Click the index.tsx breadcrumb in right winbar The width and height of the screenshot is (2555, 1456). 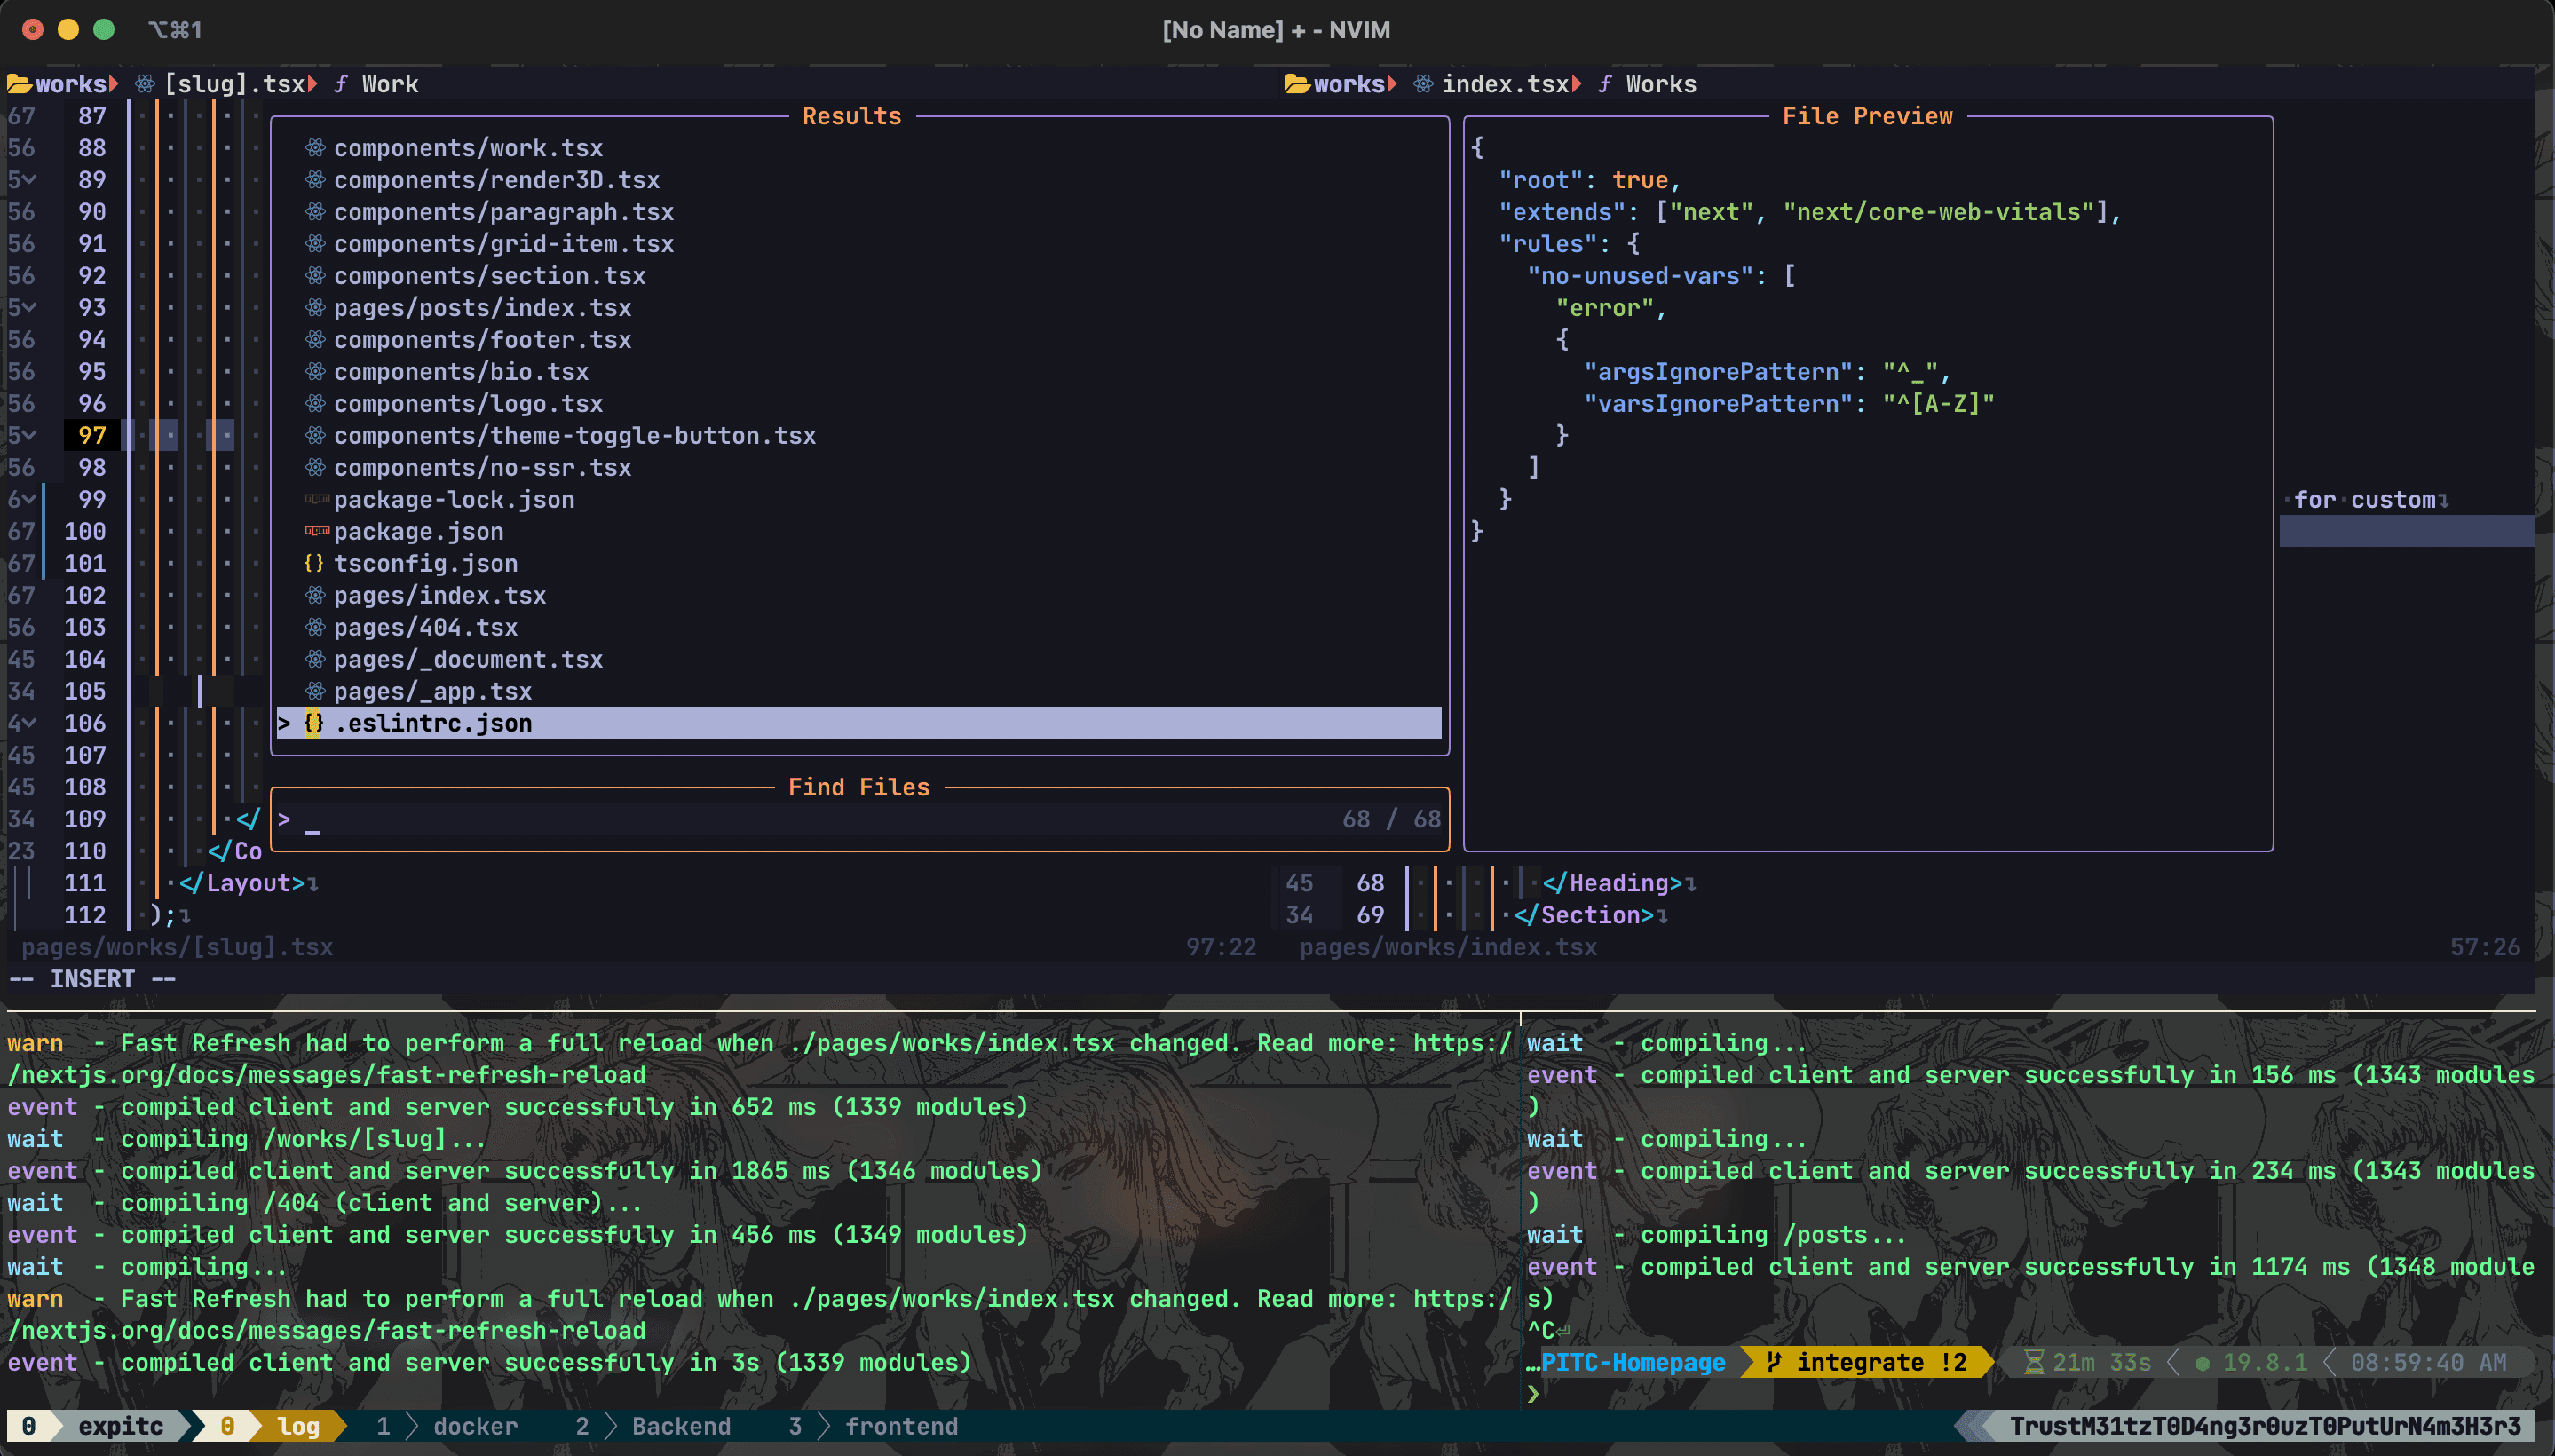click(x=1505, y=84)
